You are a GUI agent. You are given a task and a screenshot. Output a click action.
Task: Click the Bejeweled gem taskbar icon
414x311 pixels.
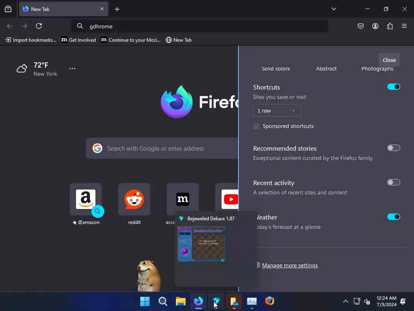coord(216,301)
